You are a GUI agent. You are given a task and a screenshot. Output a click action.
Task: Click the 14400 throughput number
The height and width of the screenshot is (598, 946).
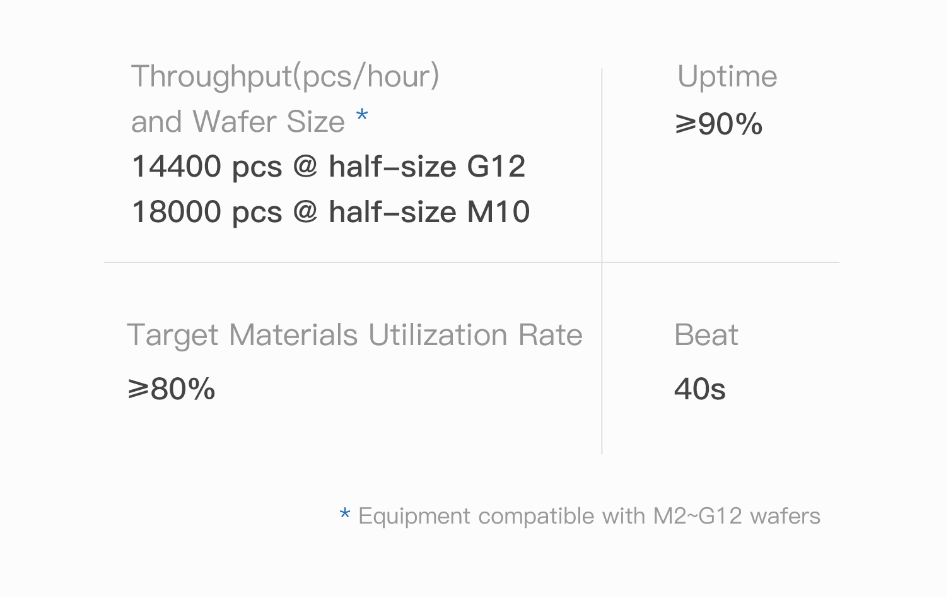click(176, 167)
